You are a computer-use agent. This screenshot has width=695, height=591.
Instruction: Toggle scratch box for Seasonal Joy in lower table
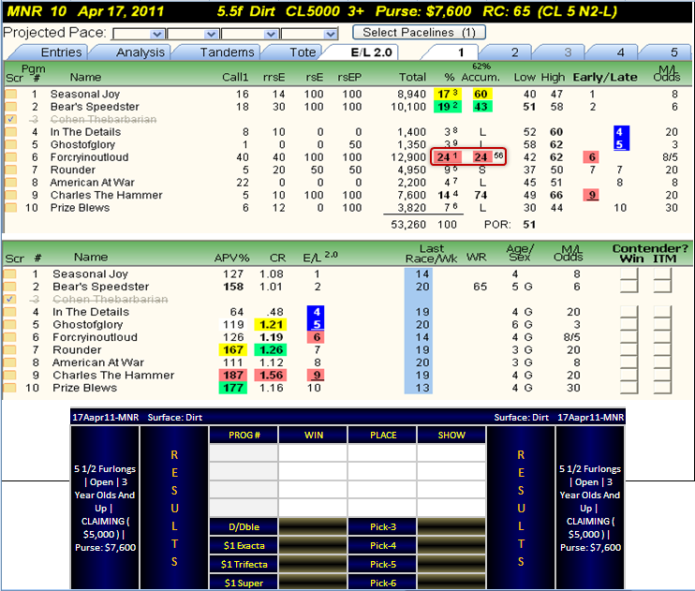(9, 274)
